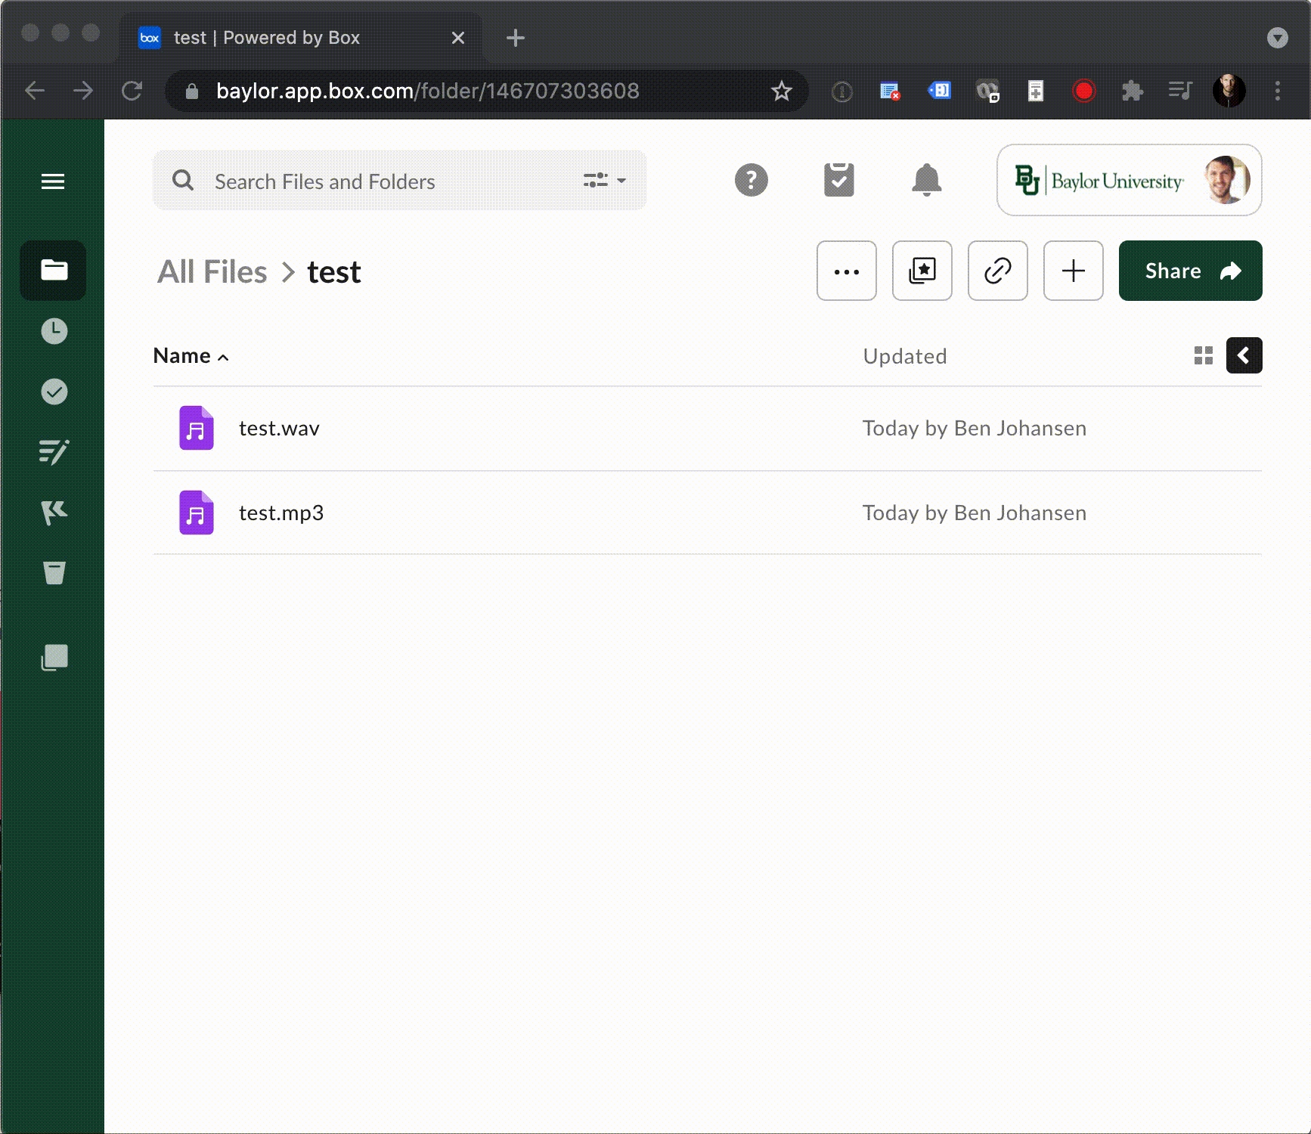This screenshot has width=1311, height=1134.
Task: Open the Help question mark icon
Action: click(751, 180)
